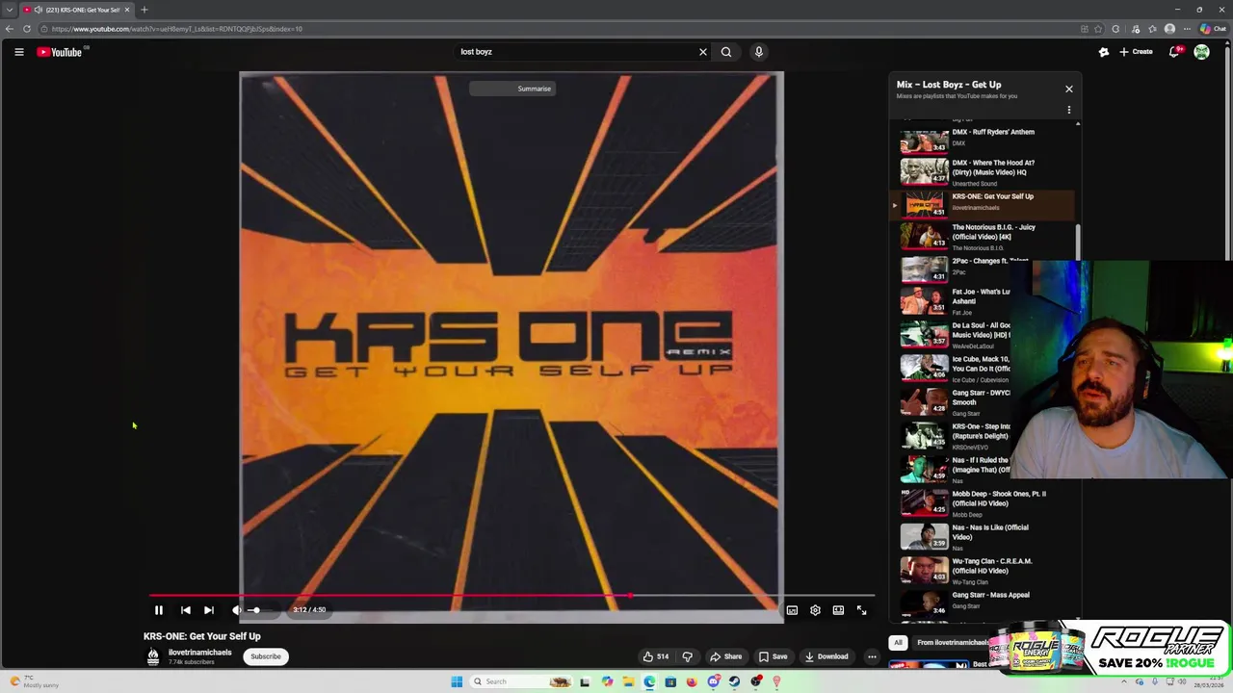
Task: Open the browser profile icon
Action: point(1169,29)
